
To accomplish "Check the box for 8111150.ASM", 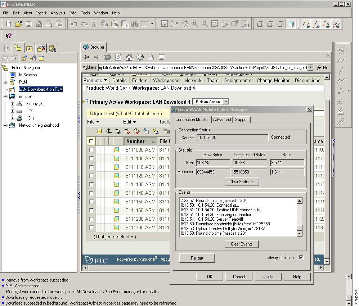I will click(91, 202).
